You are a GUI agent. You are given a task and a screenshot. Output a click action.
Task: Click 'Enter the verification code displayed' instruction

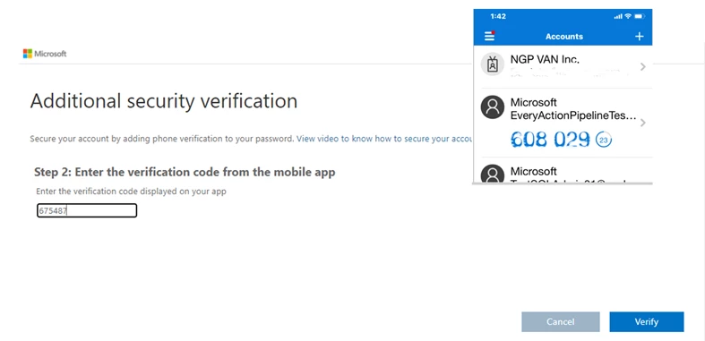[x=131, y=192]
